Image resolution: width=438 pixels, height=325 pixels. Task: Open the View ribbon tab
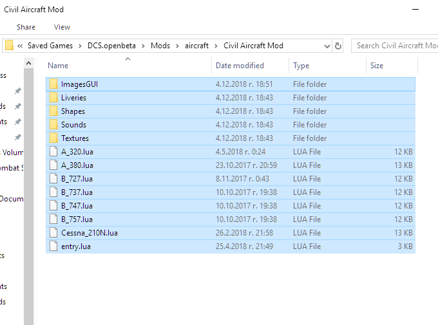tap(62, 27)
